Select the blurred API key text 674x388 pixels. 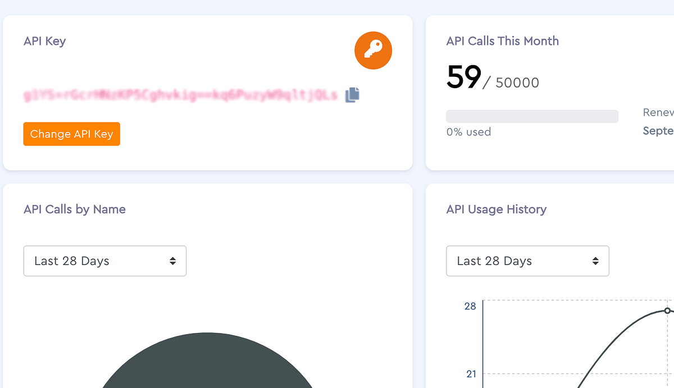point(180,95)
